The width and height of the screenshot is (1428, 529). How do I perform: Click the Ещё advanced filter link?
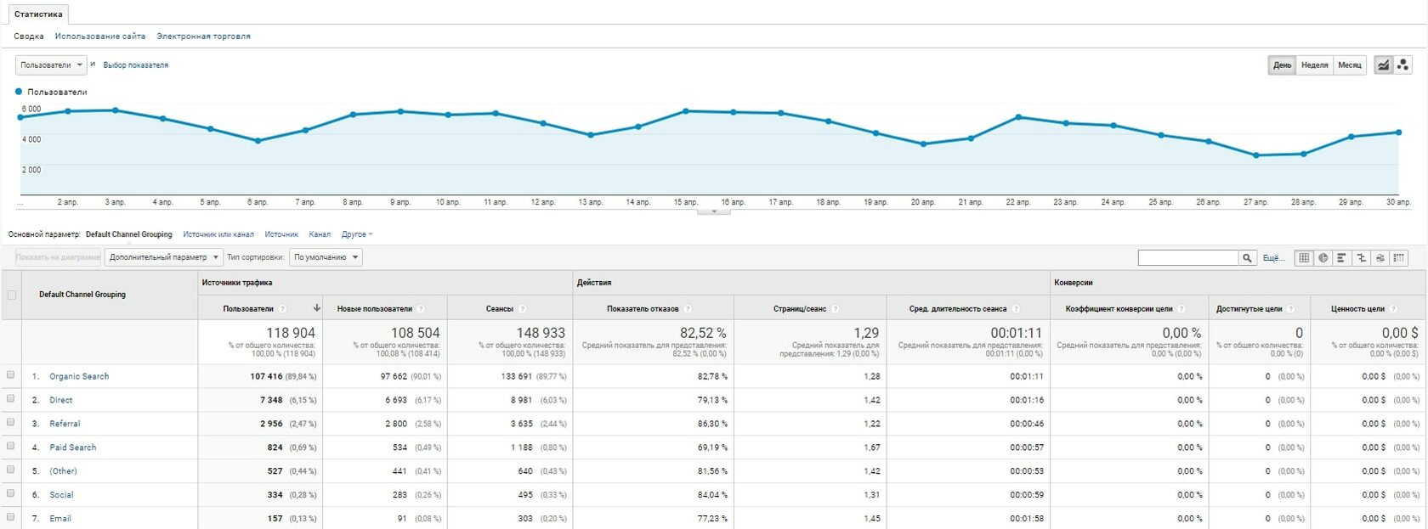coord(1273,258)
